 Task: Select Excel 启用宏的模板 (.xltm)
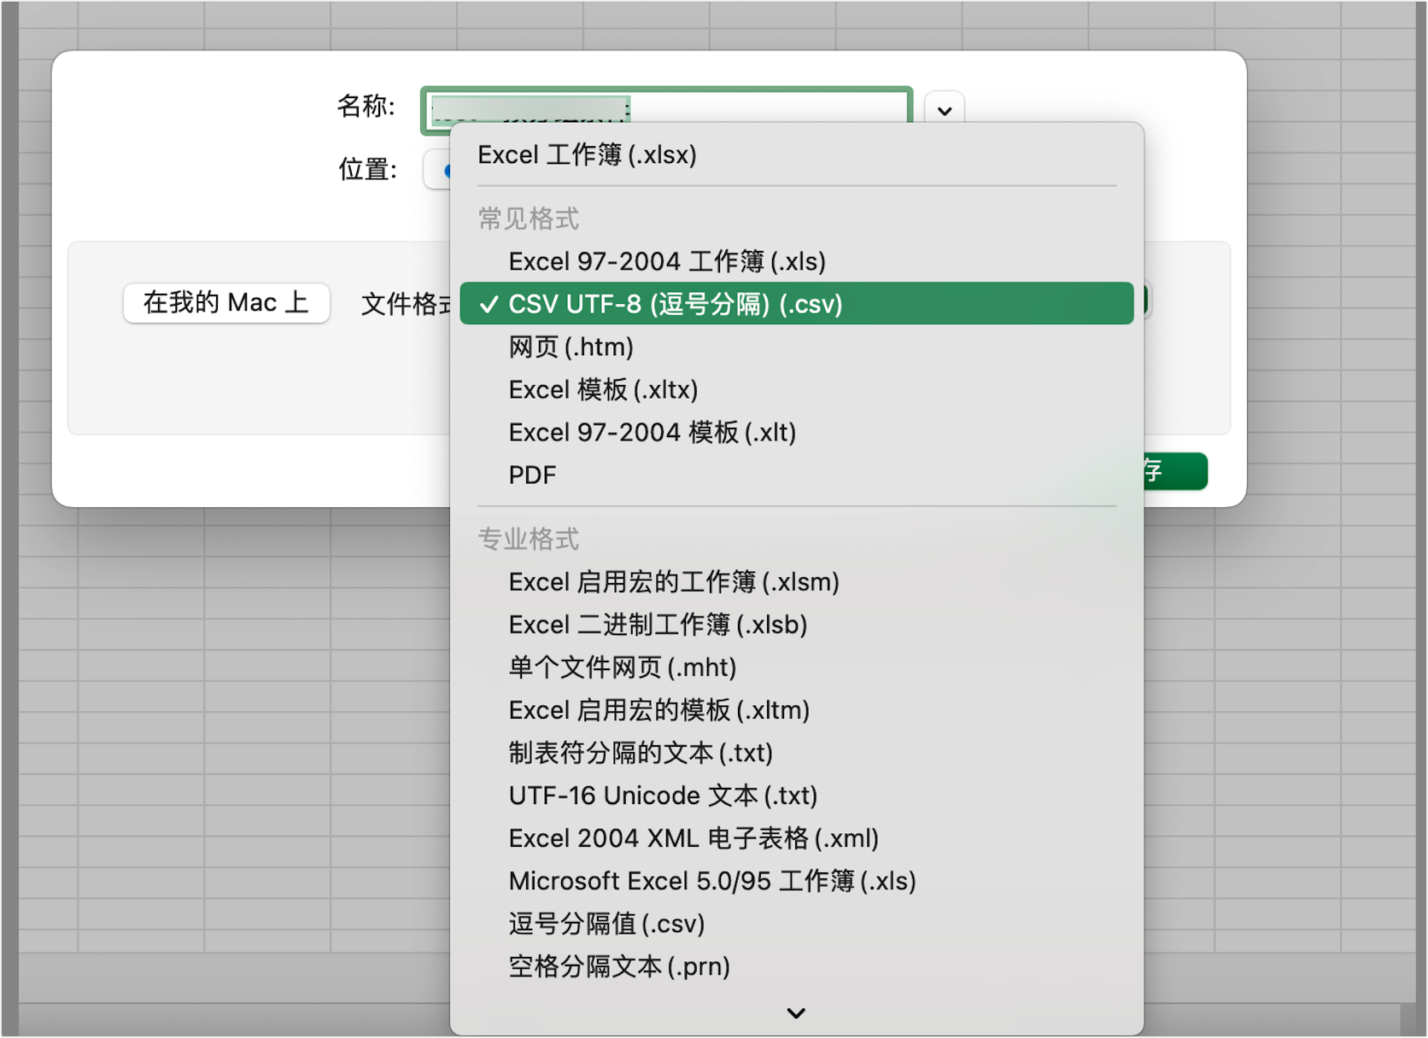[x=658, y=710]
